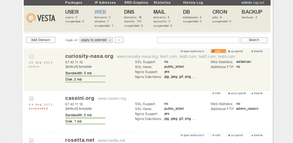Click the delete cross for curiosity-nasa.org
Screen dimensions: 293x143
click(257, 51)
